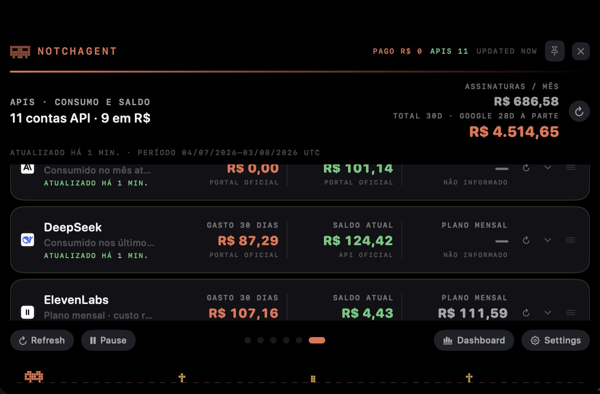Screen dimensions: 600x394
Task: Click the NOTCHAGENT title text
Action: [77, 51]
